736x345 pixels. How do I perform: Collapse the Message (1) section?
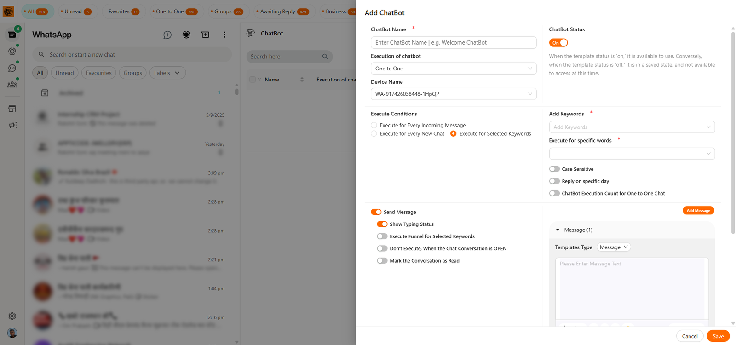pos(558,230)
